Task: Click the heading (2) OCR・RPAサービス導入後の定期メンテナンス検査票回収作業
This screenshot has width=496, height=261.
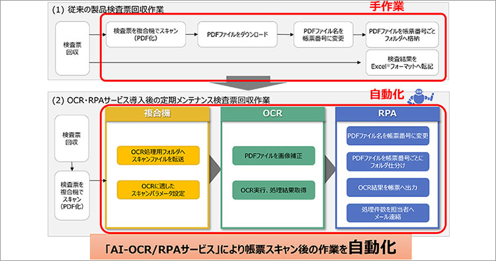Action: point(161,100)
